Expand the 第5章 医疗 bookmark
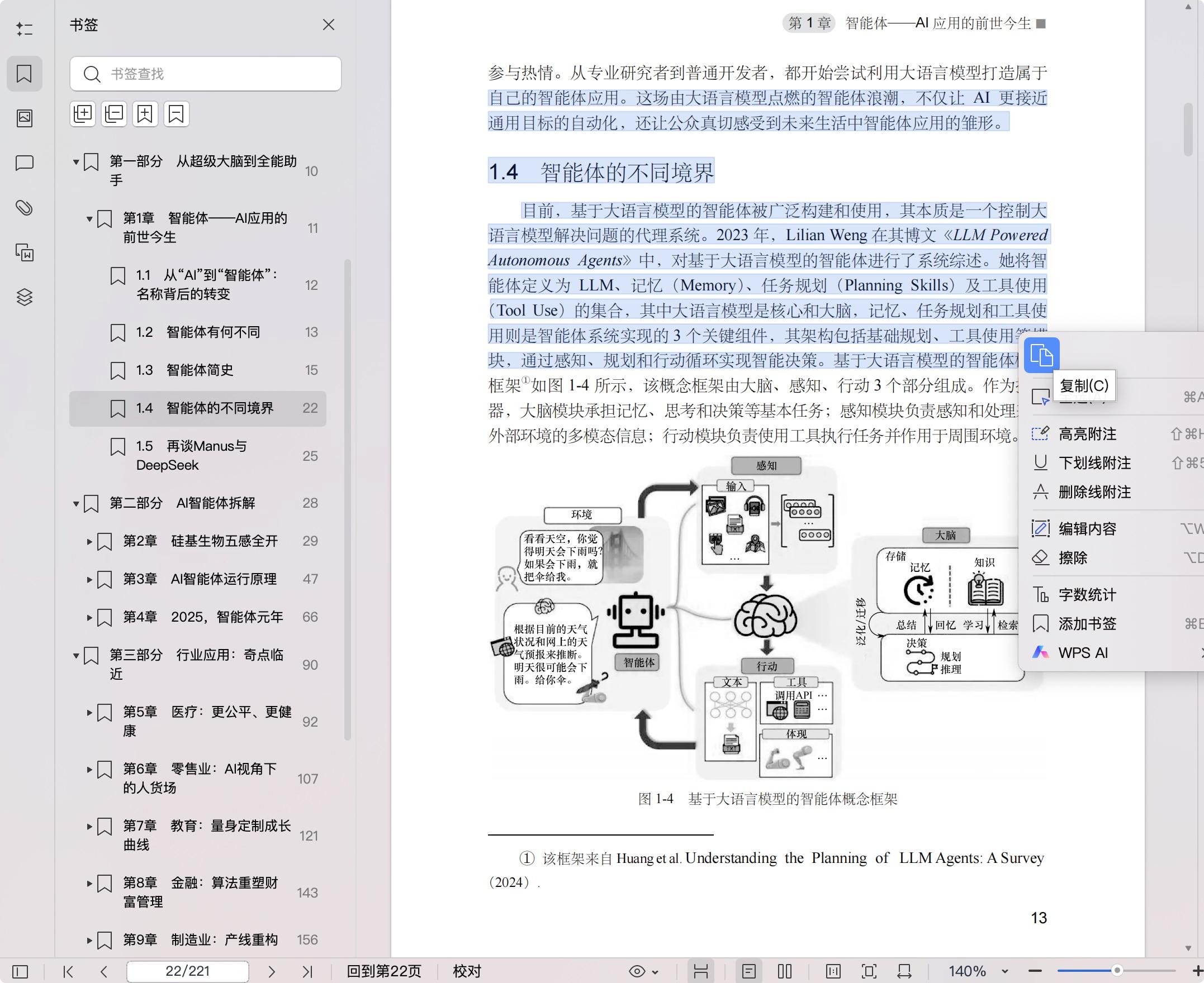Image resolution: width=1204 pixels, height=983 pixels. (x=89, y=712)
